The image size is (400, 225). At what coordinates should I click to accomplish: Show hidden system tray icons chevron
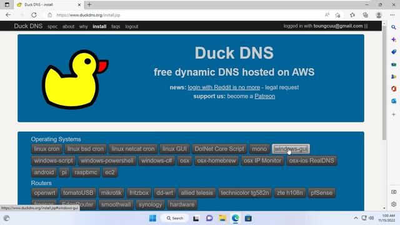tap(356, 218)
